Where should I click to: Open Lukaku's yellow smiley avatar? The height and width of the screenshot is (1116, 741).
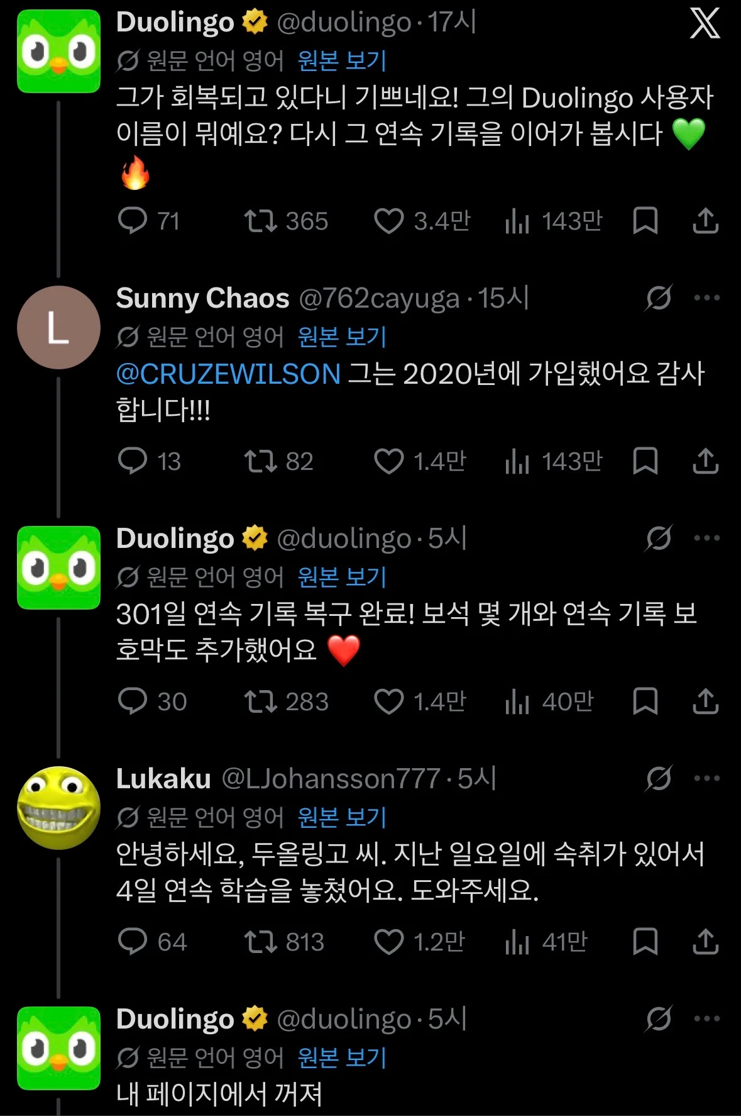click(x=58, y=808)
